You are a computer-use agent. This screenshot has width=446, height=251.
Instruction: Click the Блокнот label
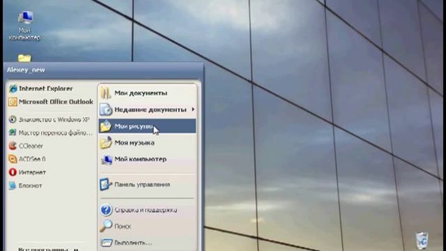coord(30,185)
